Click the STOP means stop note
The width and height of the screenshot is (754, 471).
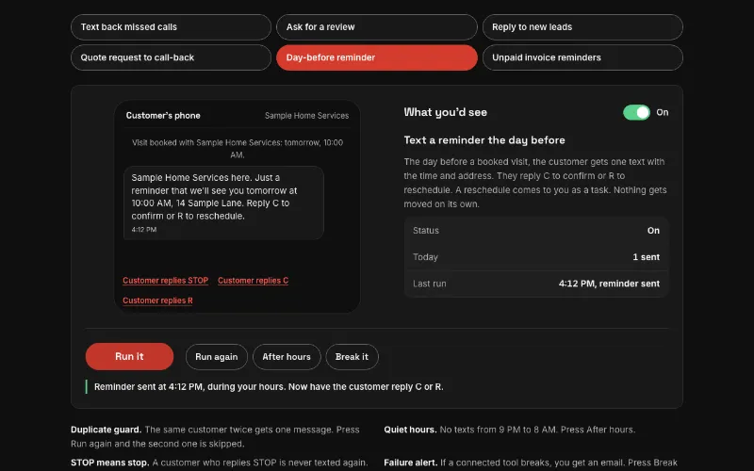(x=220, y=463)
